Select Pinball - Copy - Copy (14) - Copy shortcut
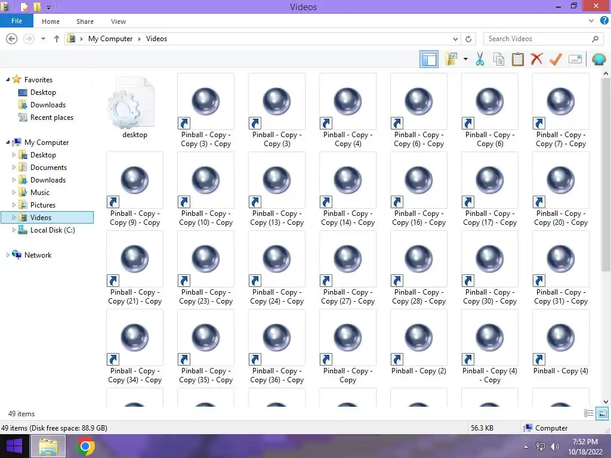Screen dimensions: 611x458 [x=348, y=190]
